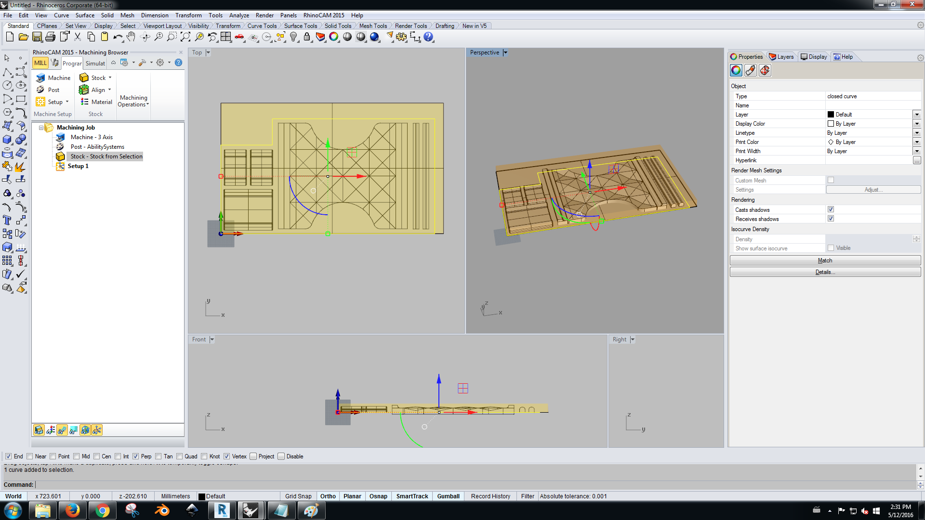The image size is (925, 520).
Task: Select Stock - Stock from Selection tree item
Action: click(x=106, y=156)
